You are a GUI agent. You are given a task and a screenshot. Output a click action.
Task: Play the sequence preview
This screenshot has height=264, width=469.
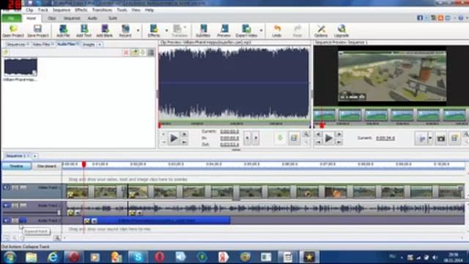(328, 139)
